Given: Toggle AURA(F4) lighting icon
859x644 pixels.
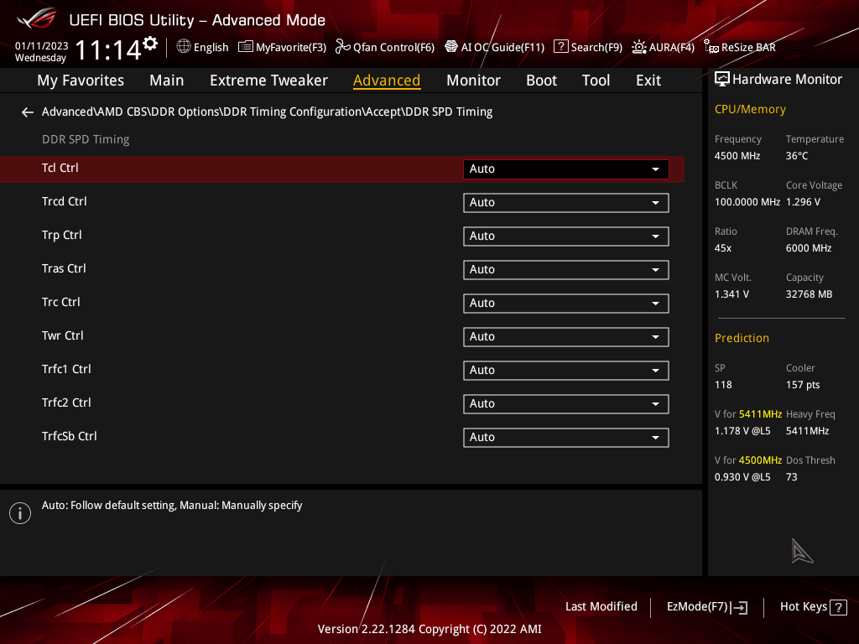Looking at the screenshot, I should click(x=638, y=47).
